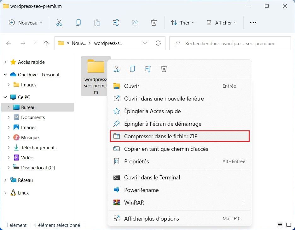This screenshot has height=230, width=295.
Task: Click the search box for wordpress-seo-premium
Action: [x=230, y=44]
